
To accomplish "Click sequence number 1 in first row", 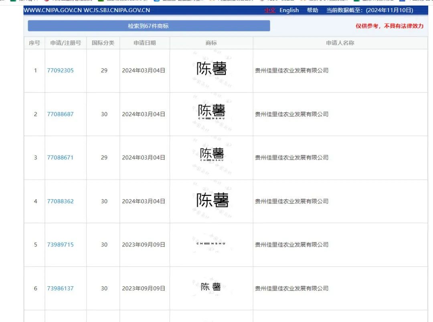I will pos(35,70).
